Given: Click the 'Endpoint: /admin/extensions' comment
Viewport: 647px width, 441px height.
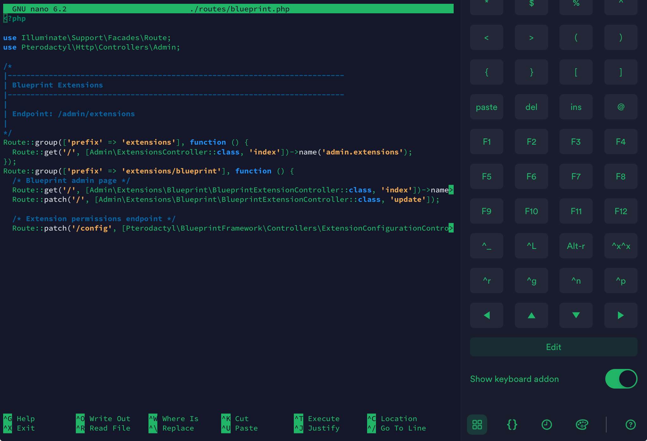Looking at the screenshot, I should [x=73, y=114].
